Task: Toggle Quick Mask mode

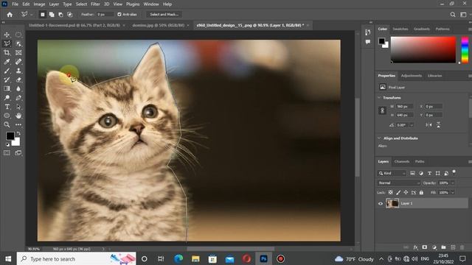Action: pyautogui.click(x=7, y=153)
